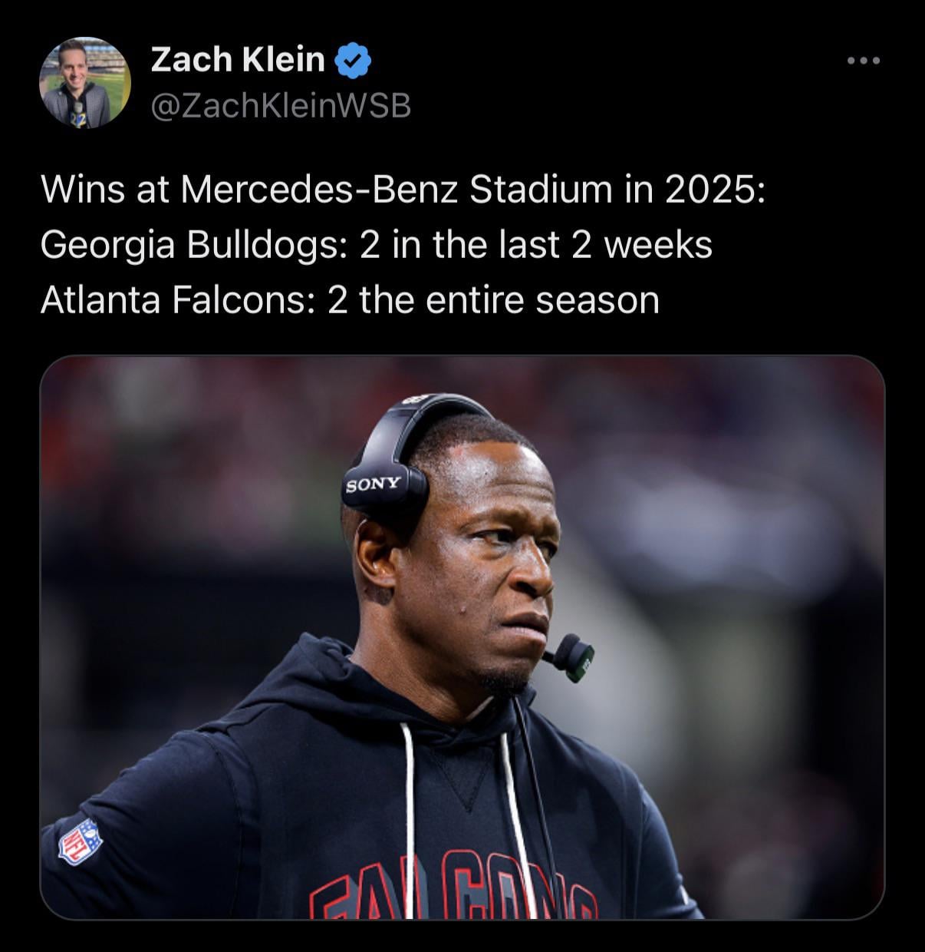Open Zach Klein's profile avatar
Image resolution: width=925 pixels, height=952 pixels.
tap(85, 83)
